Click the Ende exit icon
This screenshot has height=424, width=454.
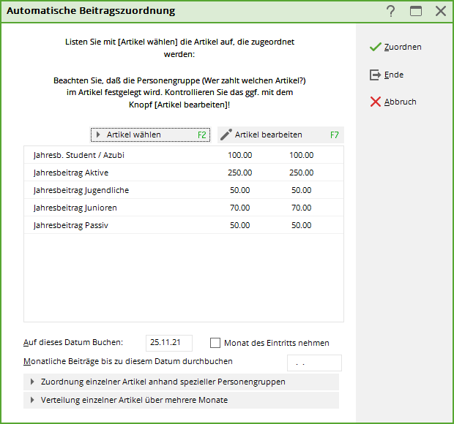coord(375,75)
